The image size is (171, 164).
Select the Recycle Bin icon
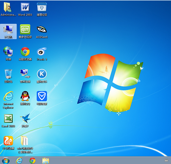point(8,76)
